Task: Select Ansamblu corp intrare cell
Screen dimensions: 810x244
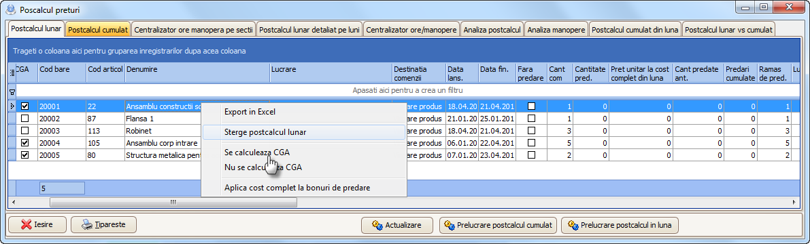Action: (x=163, y=143)
